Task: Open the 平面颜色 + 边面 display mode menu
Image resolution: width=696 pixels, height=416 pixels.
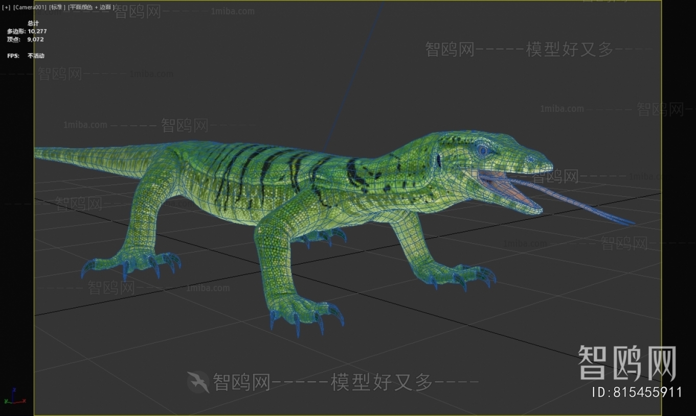Action: click(x=92, y=7)
